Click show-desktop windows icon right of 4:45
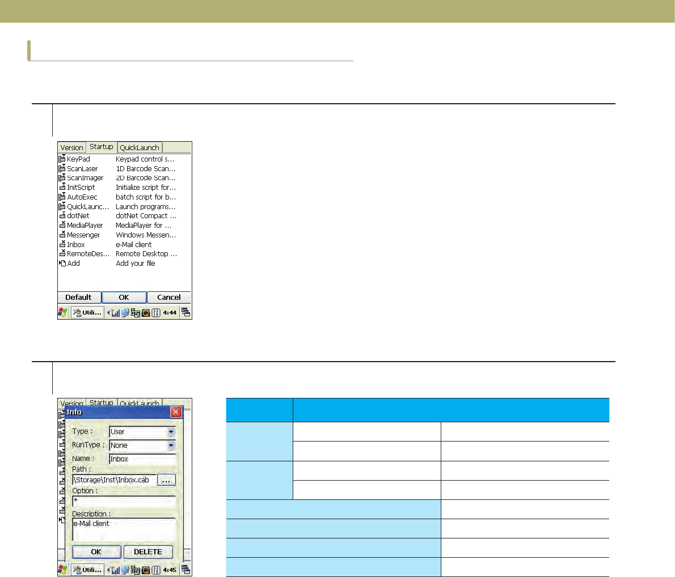675x577 pixels. 185,570
